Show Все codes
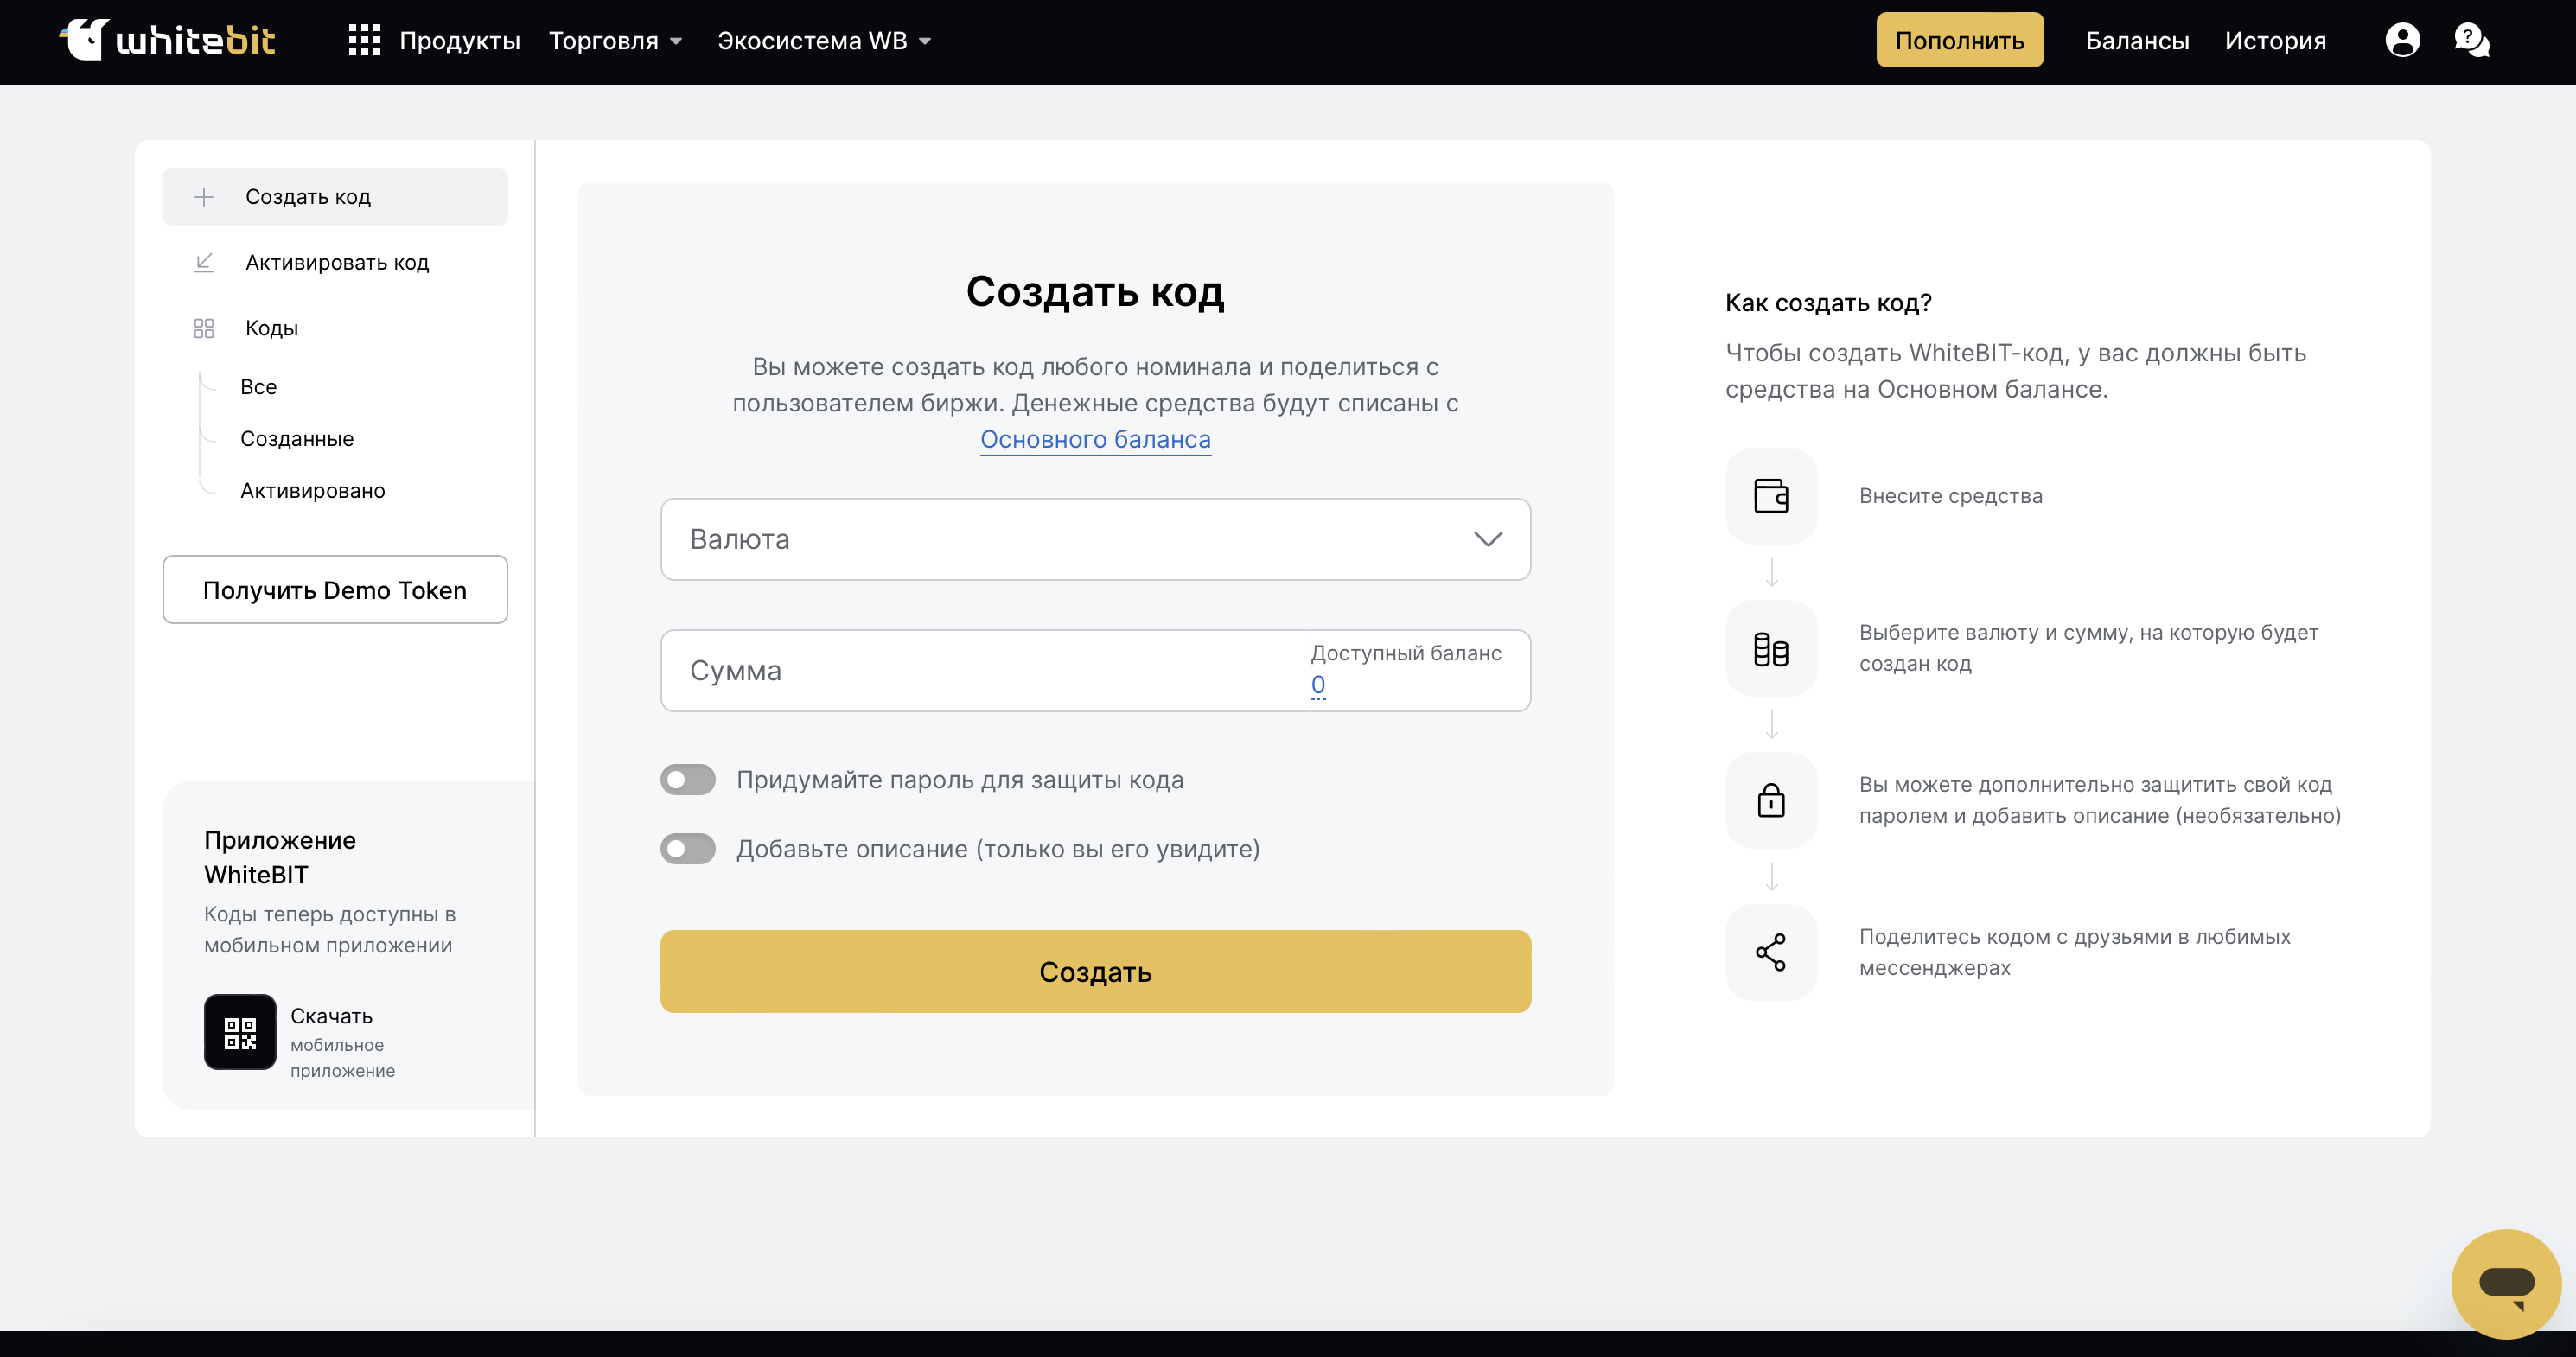The height and width of the screenshot is (1357, 2576). pos(258,387)
